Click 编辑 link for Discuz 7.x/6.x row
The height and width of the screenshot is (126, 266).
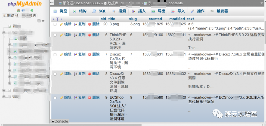pyautogui.click(x=68, y=54)
